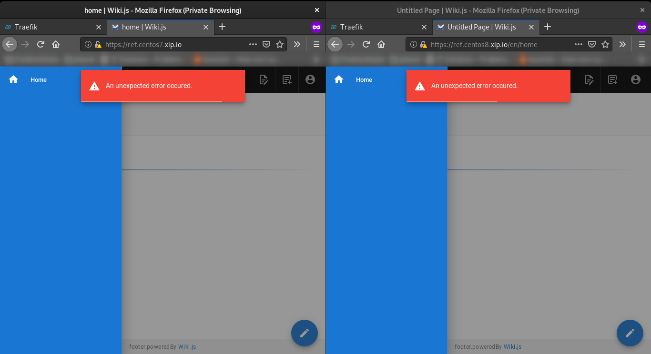Image resolution: width=651 pixels, height=354 pixels.
Task: Click the Firefox home toolbar icon
Action: click(x=56, y=44)
